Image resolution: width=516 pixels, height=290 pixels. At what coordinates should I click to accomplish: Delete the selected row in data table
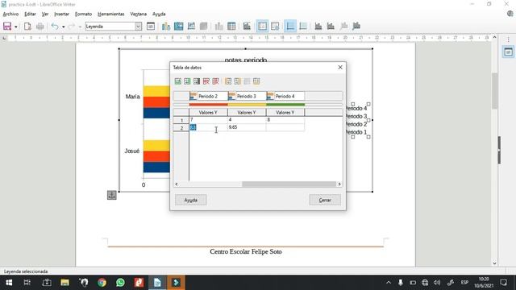[206, 81]
